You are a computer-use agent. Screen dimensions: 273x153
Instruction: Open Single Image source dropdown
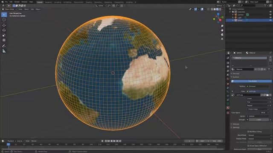point(258,109)
